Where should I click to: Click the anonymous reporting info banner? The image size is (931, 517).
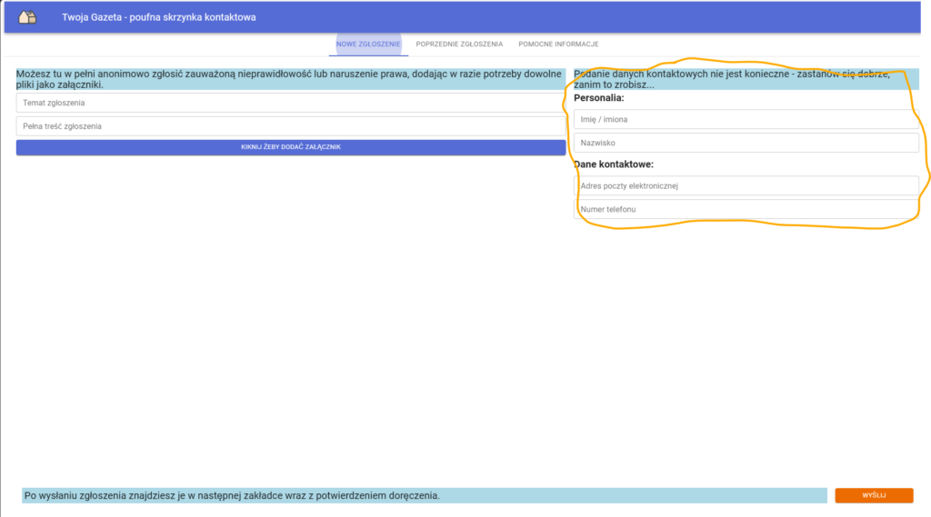(x=290, y=79)
